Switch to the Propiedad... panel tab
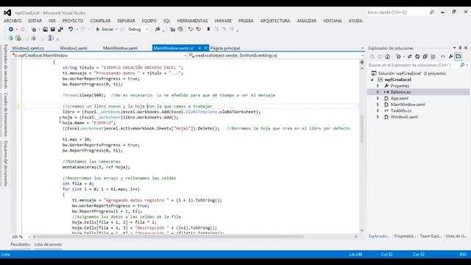 406,236
